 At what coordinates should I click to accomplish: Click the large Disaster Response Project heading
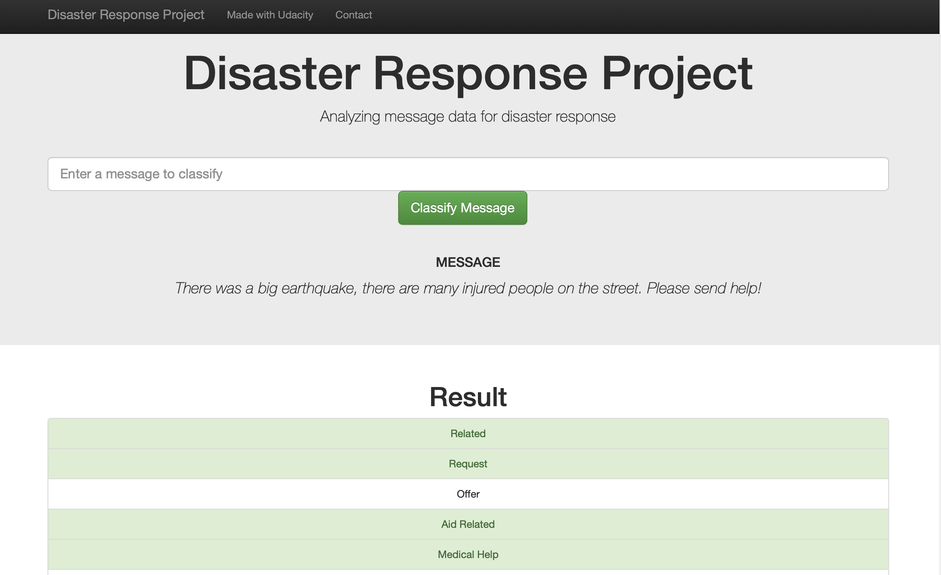(x=468, y=73)
